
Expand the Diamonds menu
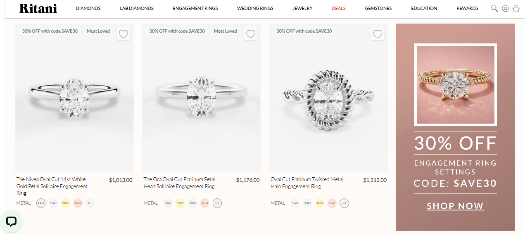(x=88, y=8)
